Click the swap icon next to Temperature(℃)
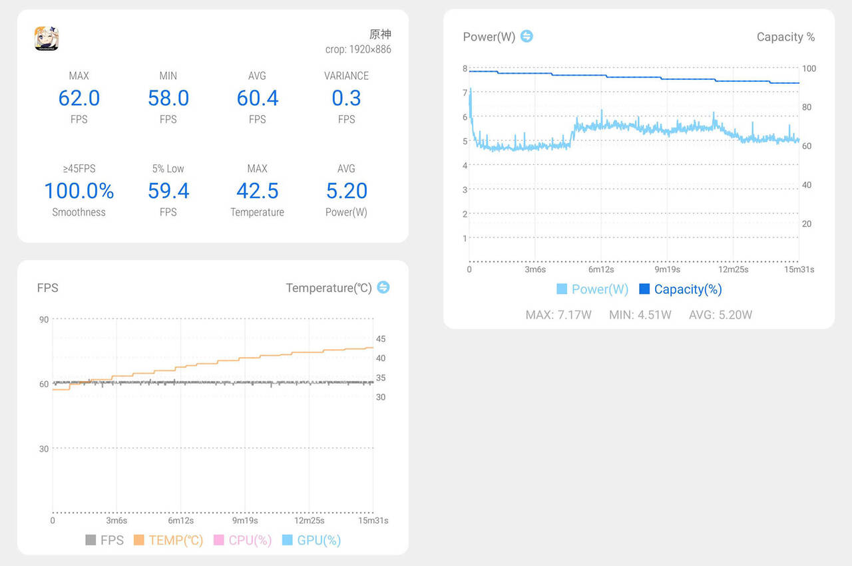Screen dimensions: 852x566 pyautogui.click(x=383, y=287)
